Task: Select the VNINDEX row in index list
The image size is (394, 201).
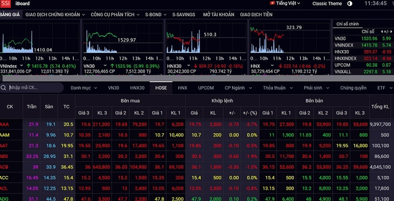Action: click(x=363, y=45)
